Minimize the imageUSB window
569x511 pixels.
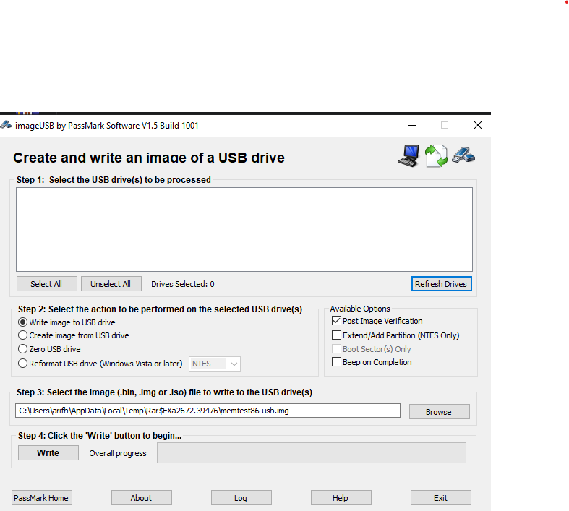point(412,126)
